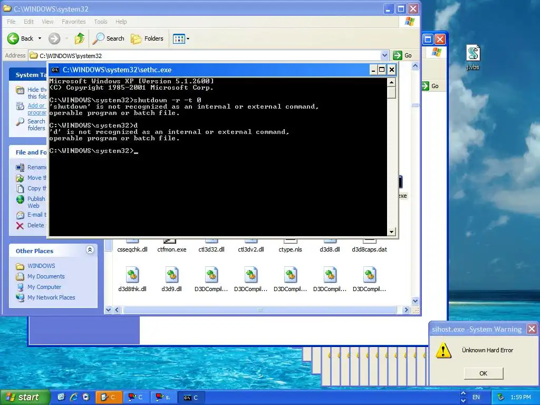Screen dimensions: 540x405
Task: Click the warning triangle icon in dialog
Action: (443, 350)
